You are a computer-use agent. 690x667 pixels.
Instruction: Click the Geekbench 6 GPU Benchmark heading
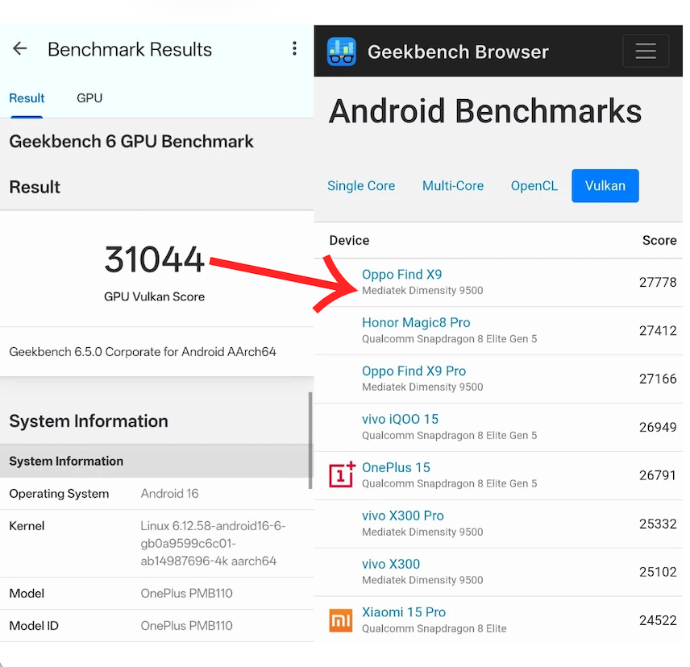pos(131,142)
